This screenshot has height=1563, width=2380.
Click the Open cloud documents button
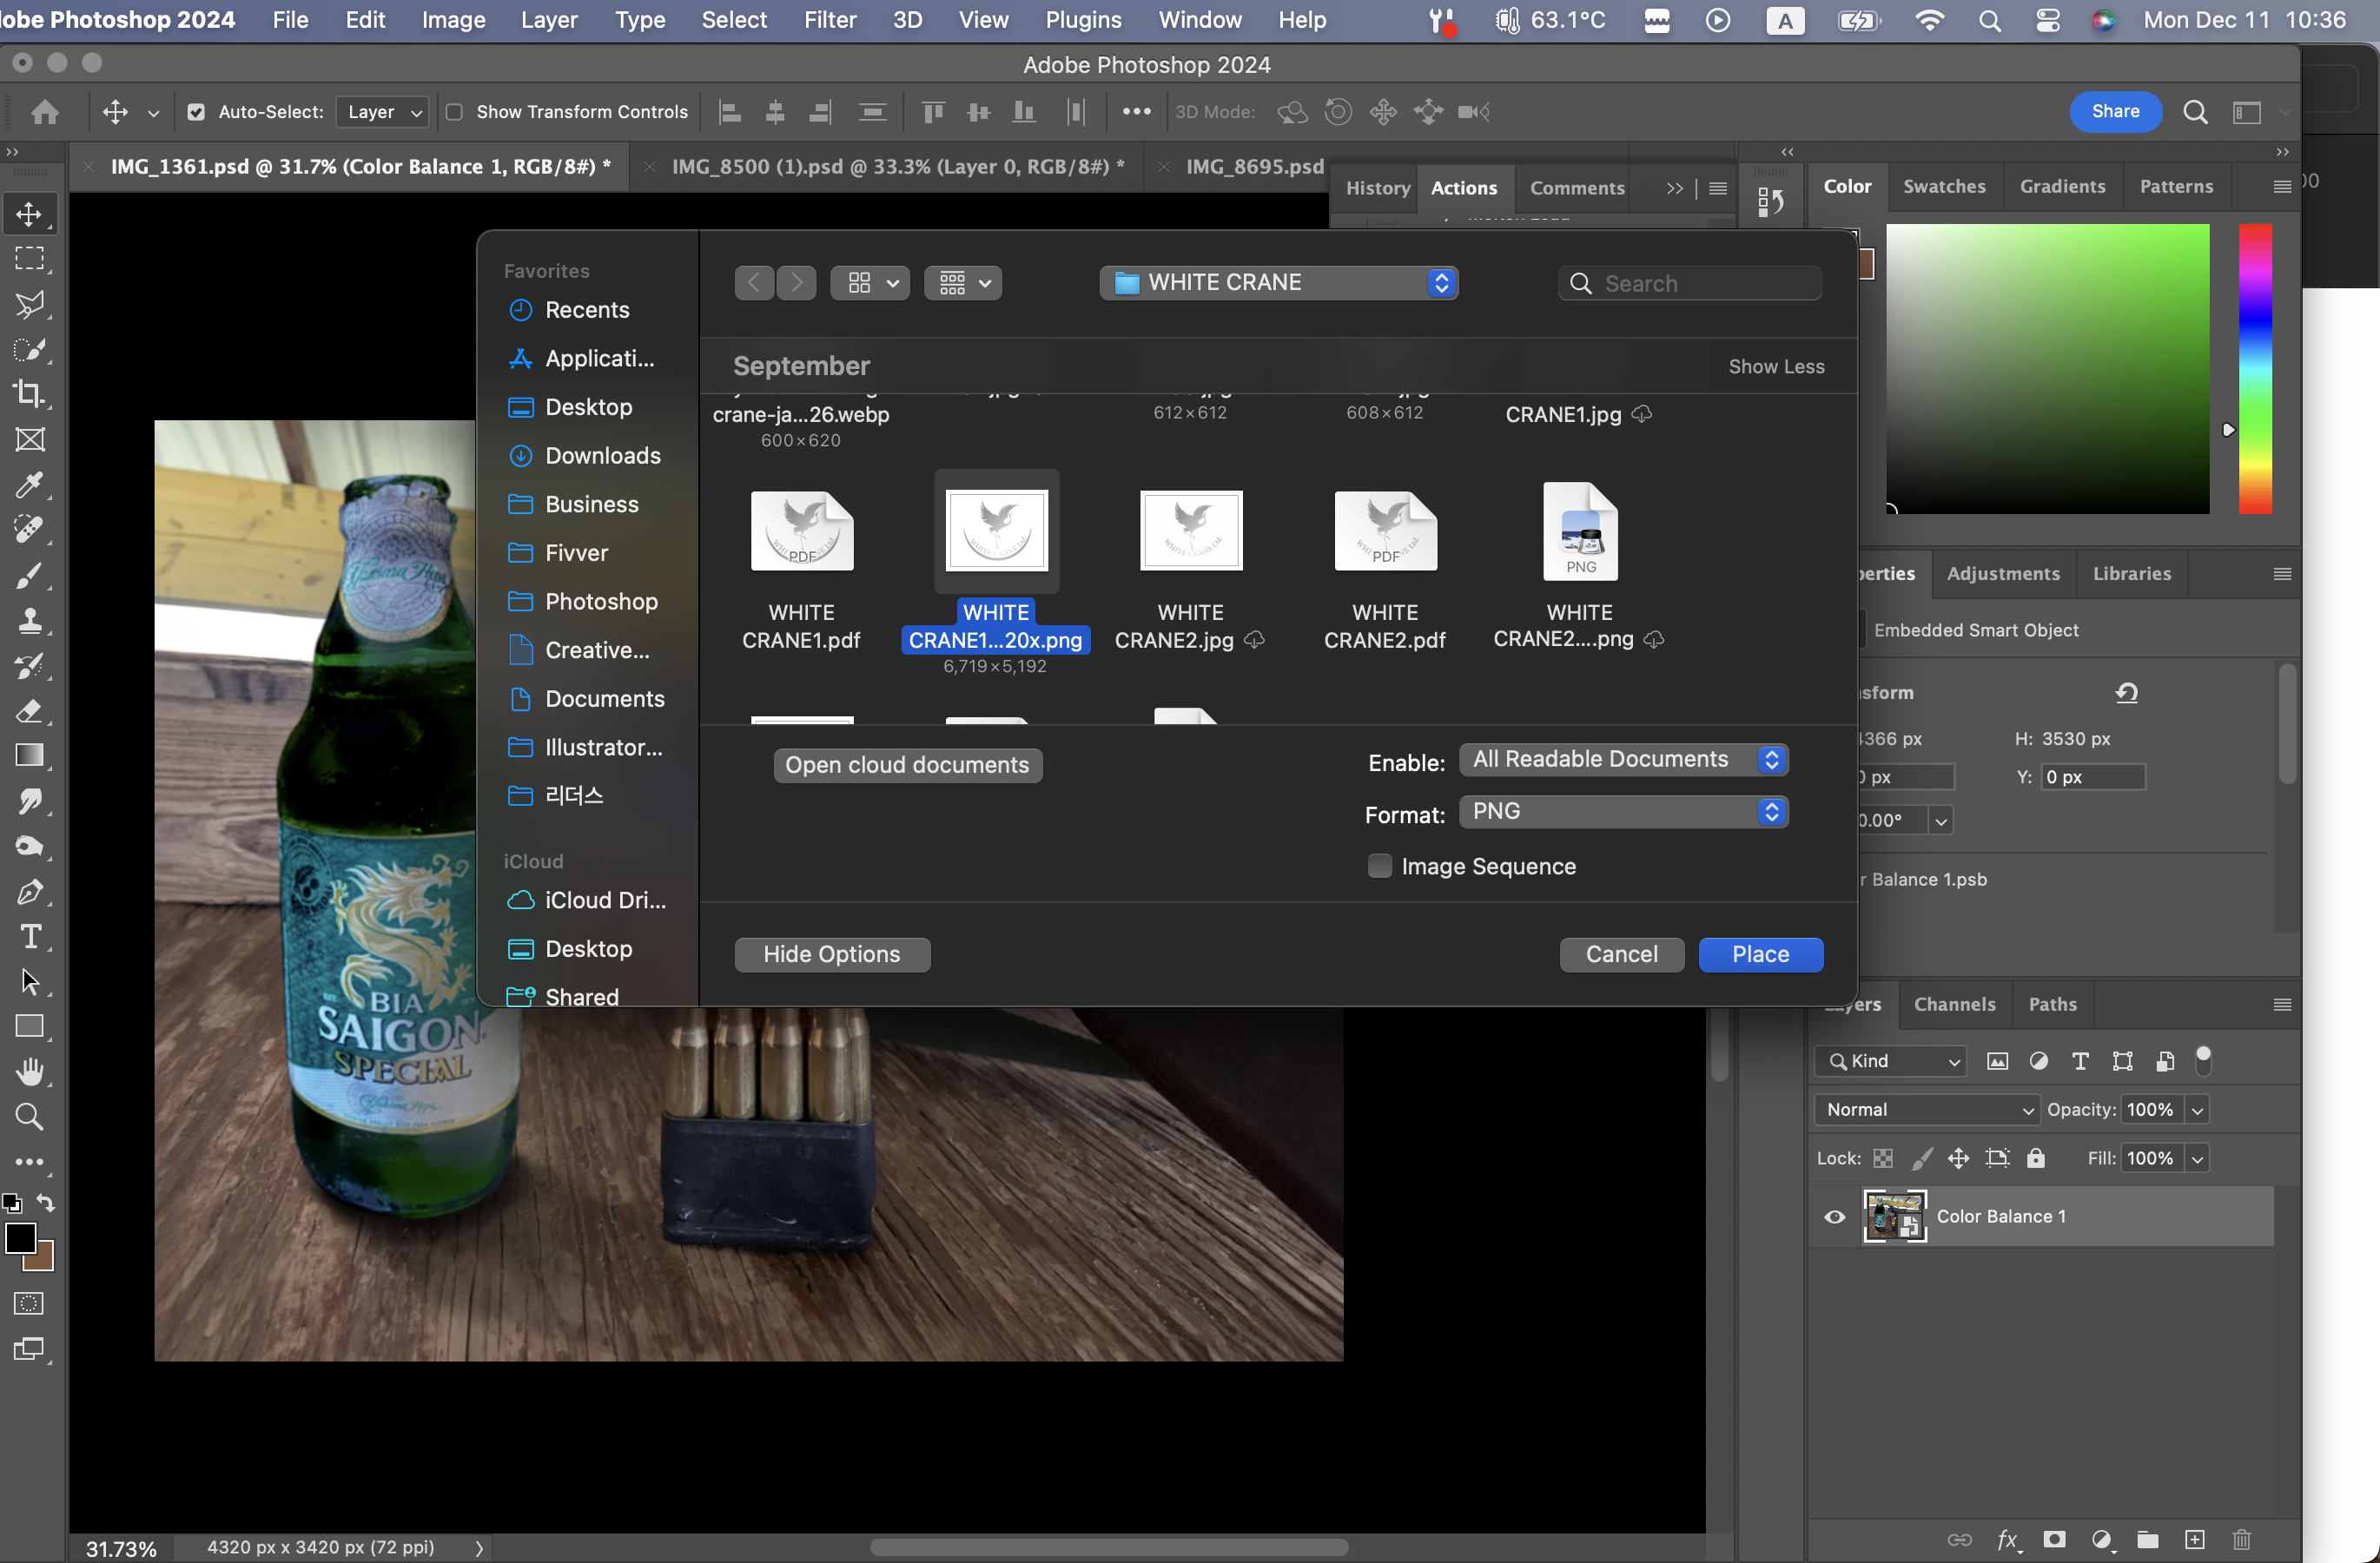907,764
